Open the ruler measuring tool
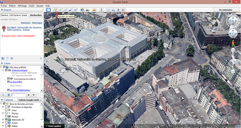This screenshot has width=241, height=128. (101, 10)
